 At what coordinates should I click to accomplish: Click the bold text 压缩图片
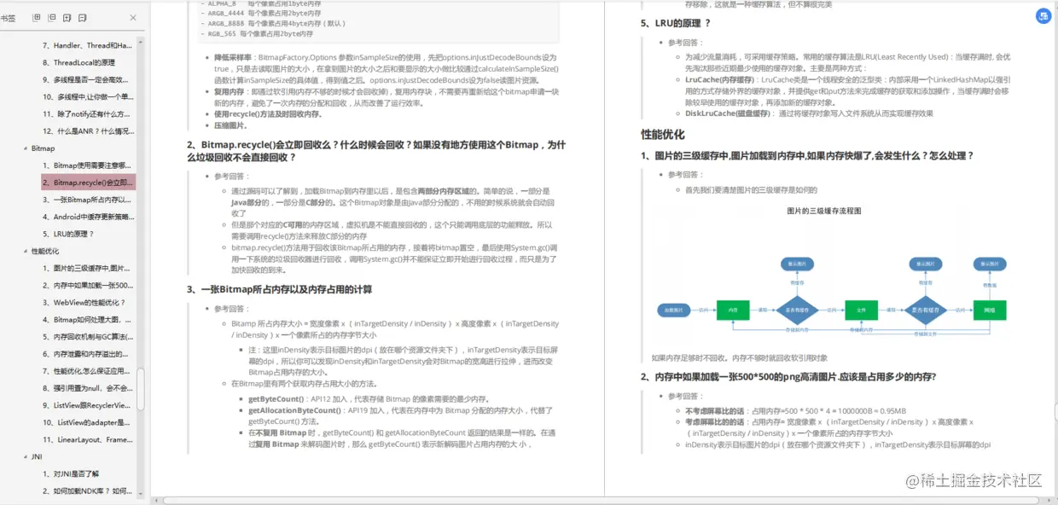click(231, 125)
